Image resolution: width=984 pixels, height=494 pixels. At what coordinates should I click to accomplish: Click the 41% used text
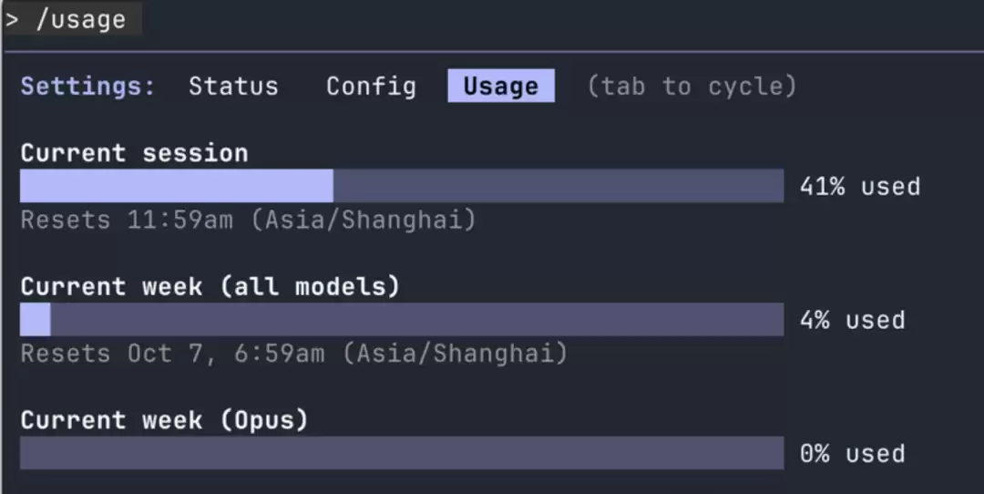pyautogui.click(x=860, y=187)
